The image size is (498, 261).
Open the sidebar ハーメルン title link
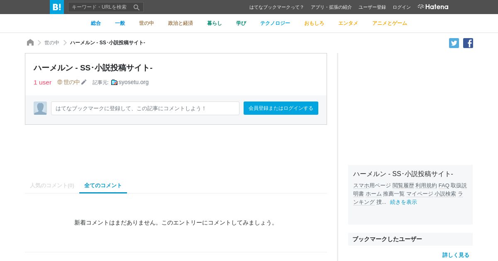click(x=403, y=174)
